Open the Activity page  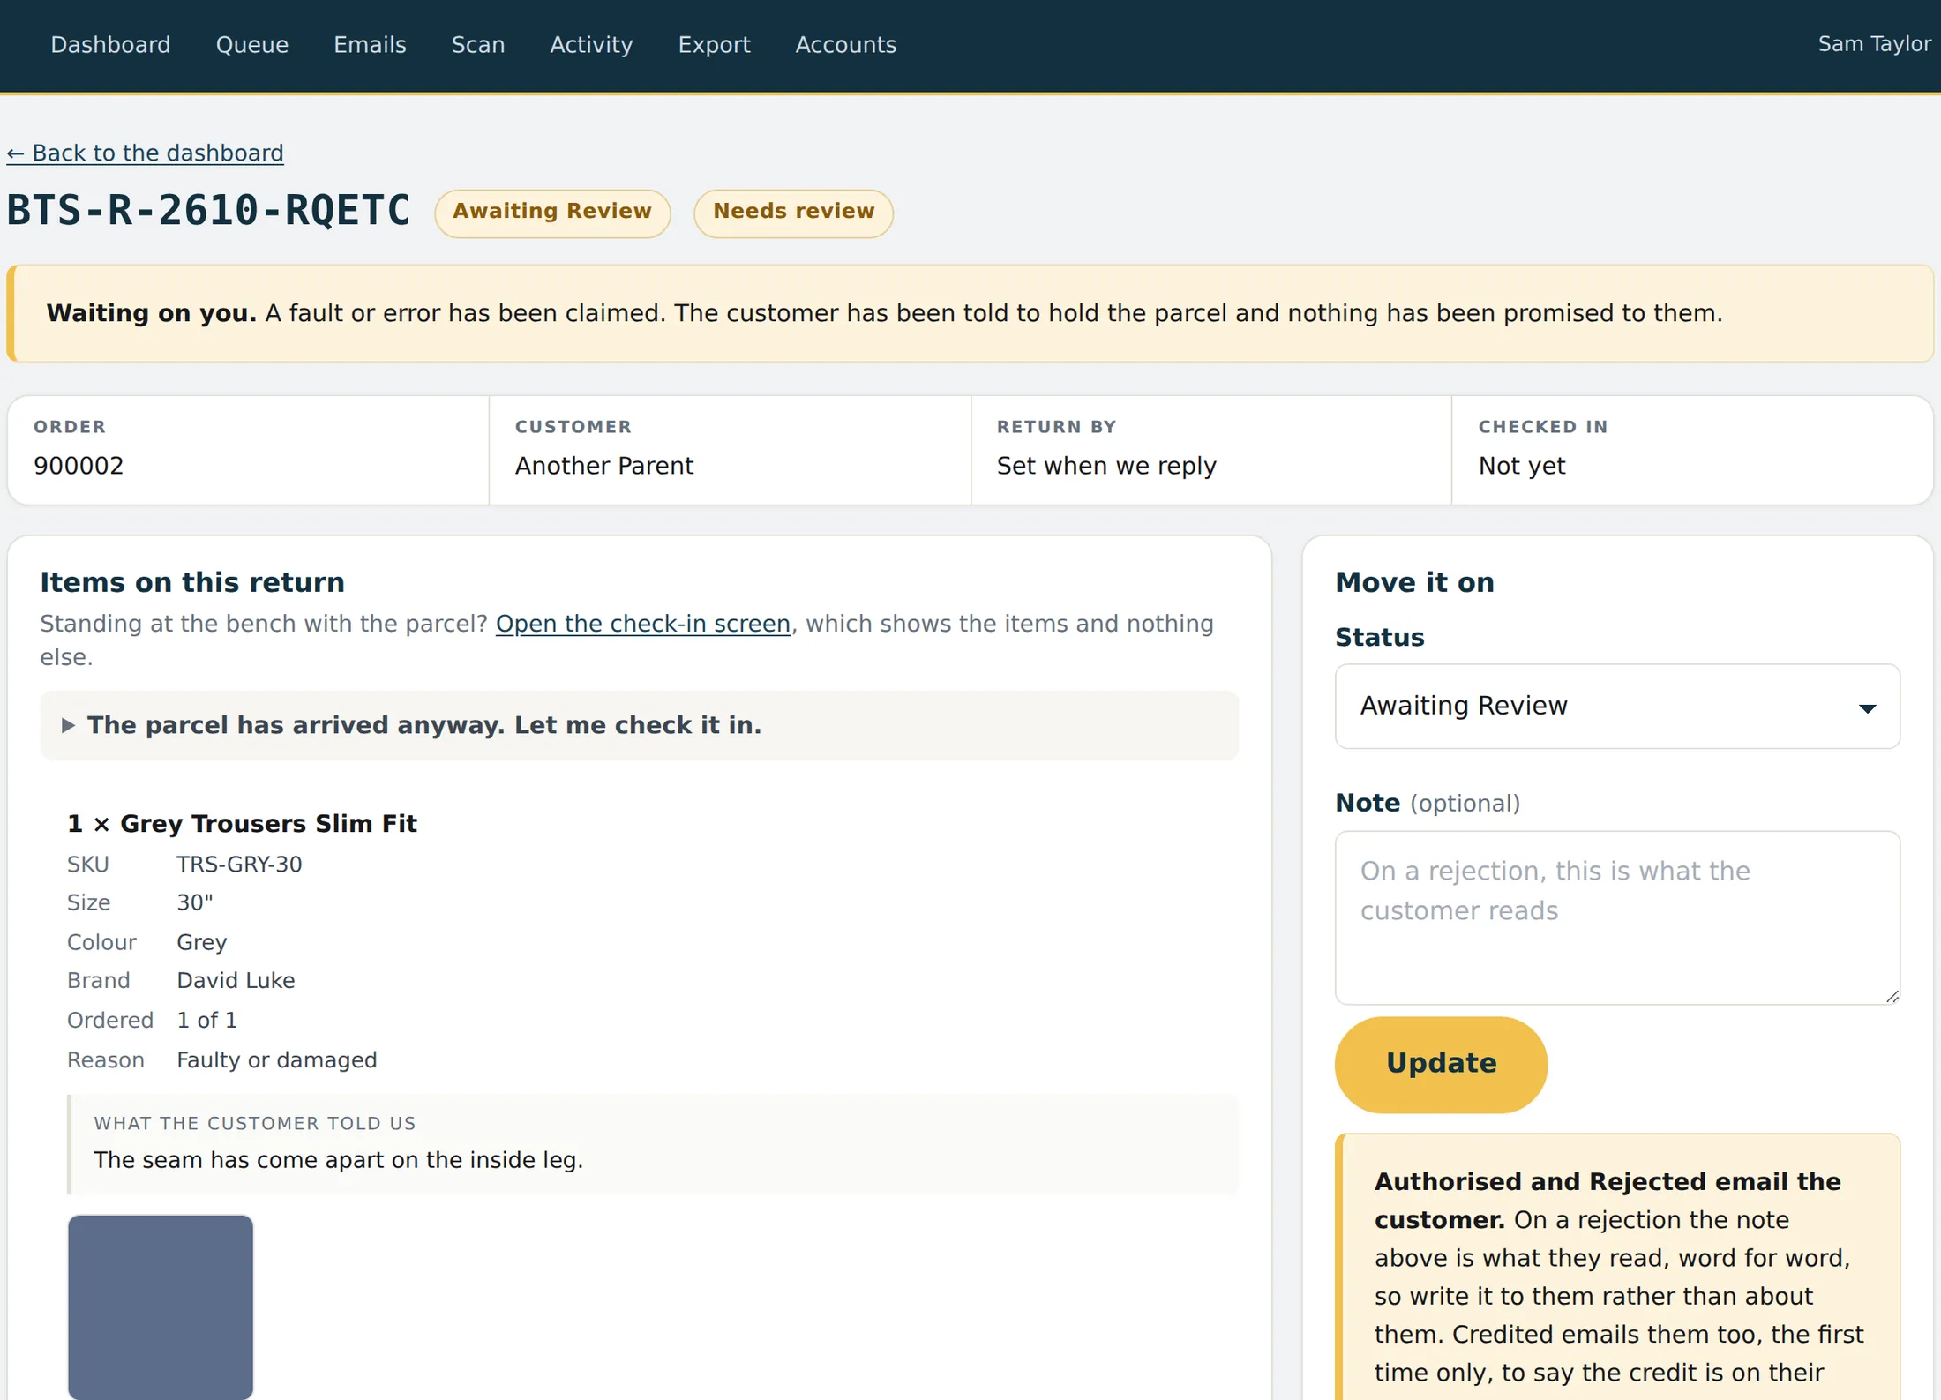[591, 45]
